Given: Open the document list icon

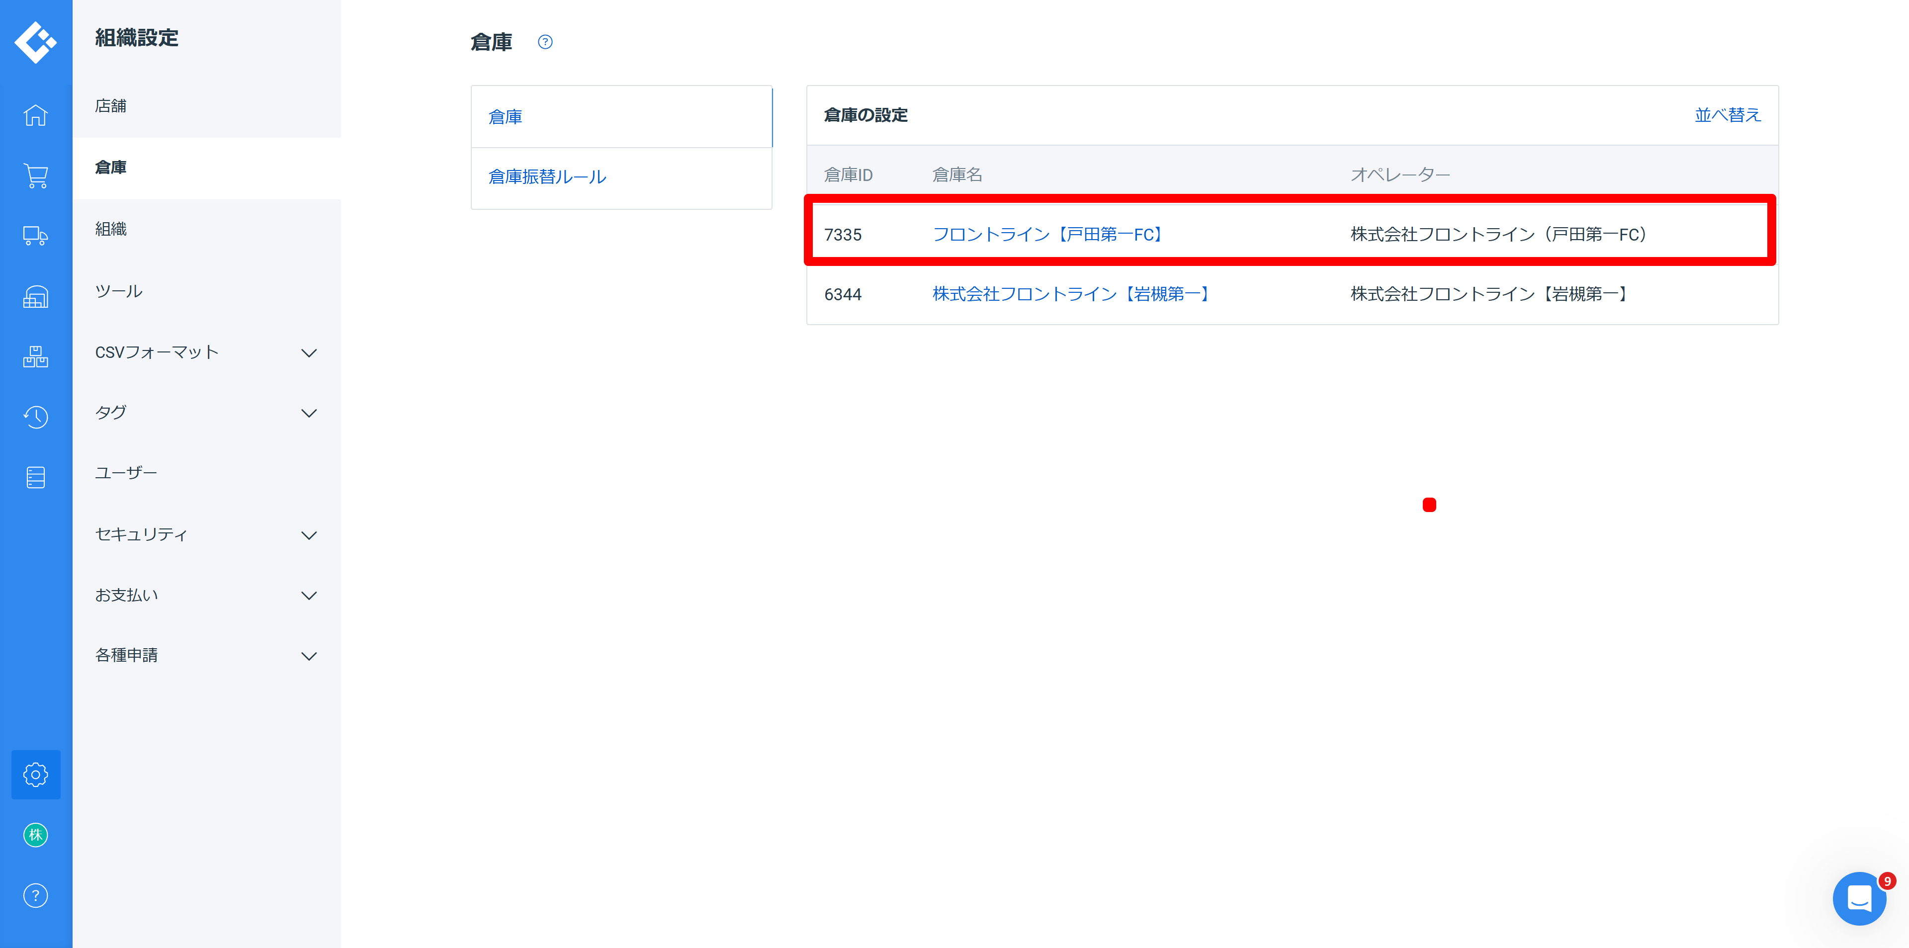Looking at the screenshot, I should coord(36,477).
